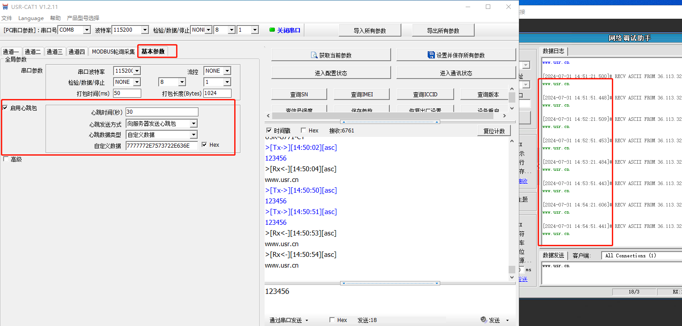This screenshot has height=326, width=682.
Task: Click the 获取当前参数 document search icon
Action: coord(314,55)
